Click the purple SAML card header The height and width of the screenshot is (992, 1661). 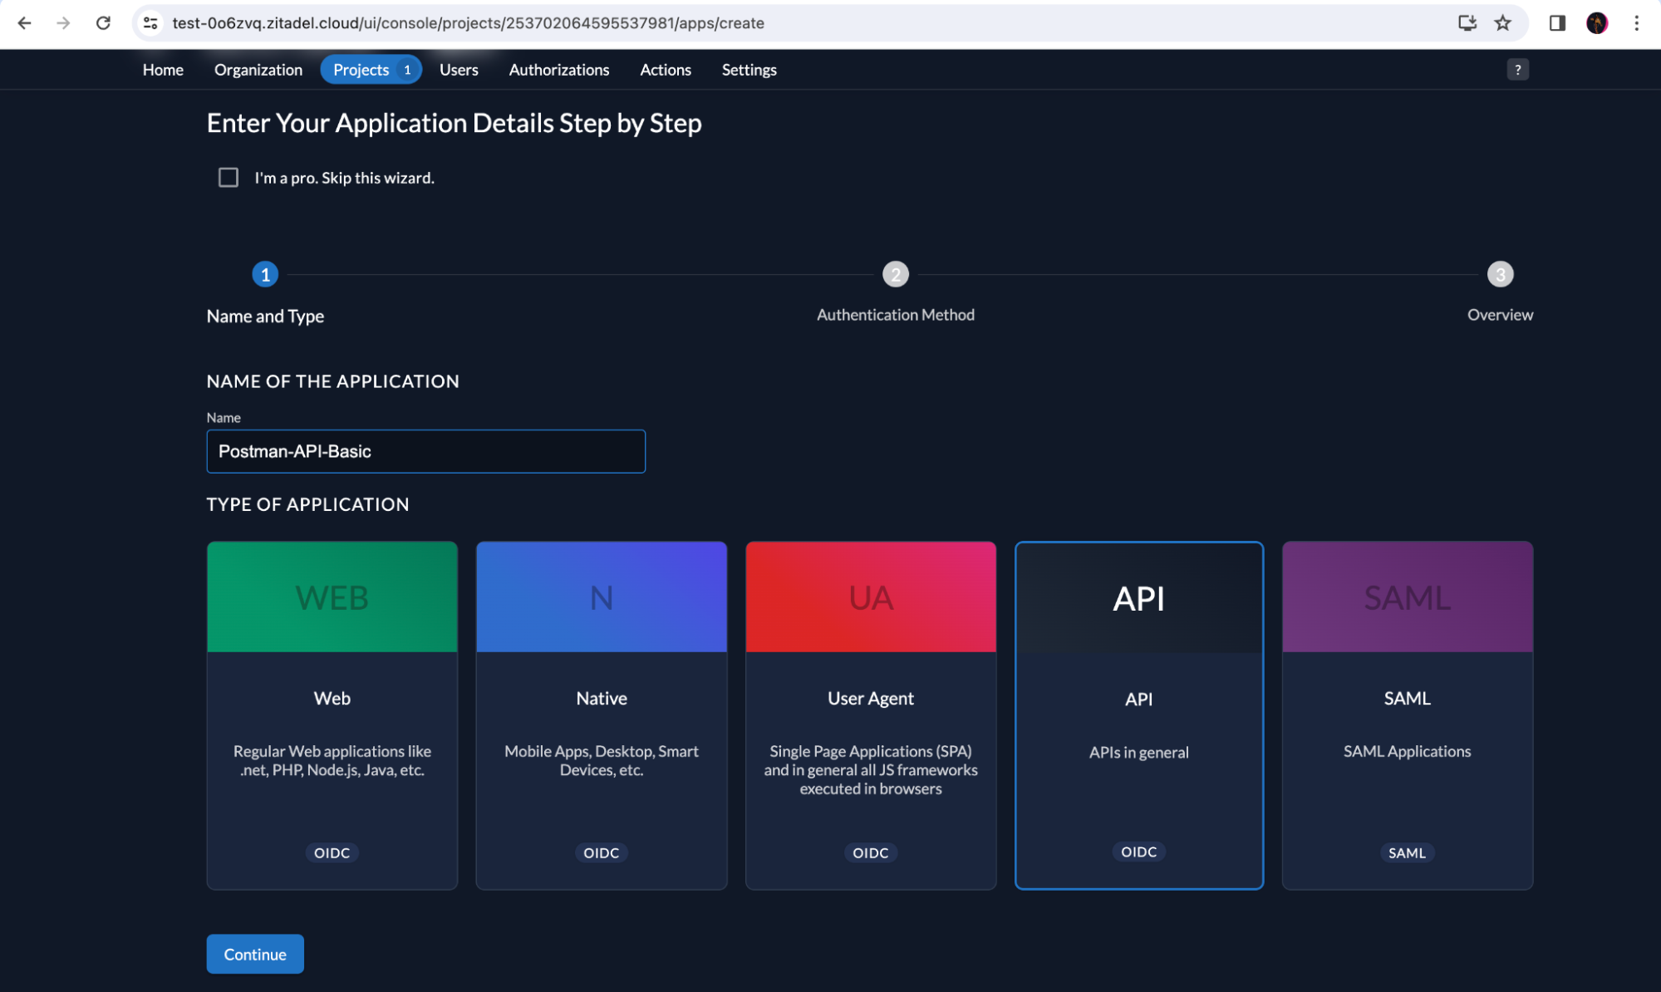pyautogui.click(x=1408, y=597)
